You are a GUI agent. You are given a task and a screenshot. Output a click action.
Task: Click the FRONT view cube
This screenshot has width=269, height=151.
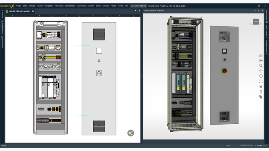[256, 22]
